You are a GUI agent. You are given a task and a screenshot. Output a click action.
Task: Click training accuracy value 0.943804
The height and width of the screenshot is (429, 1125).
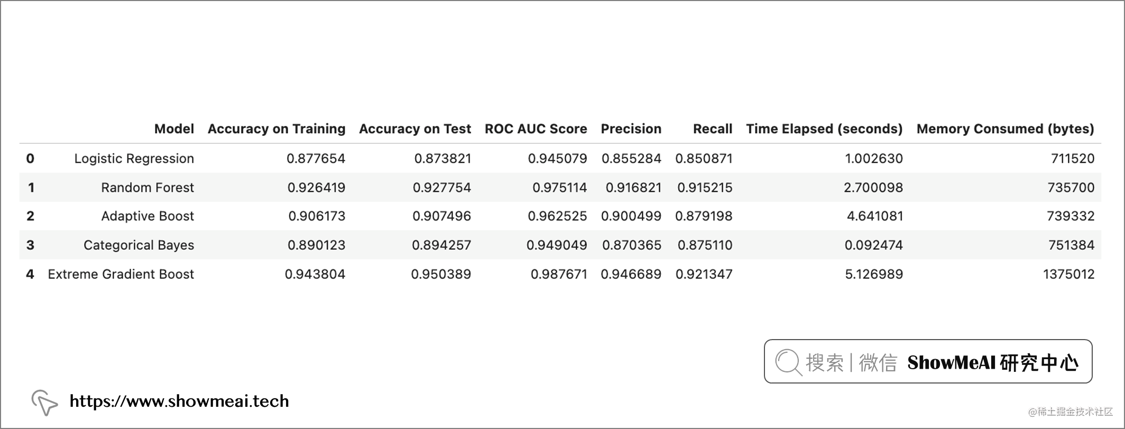(x=315, y=274)
